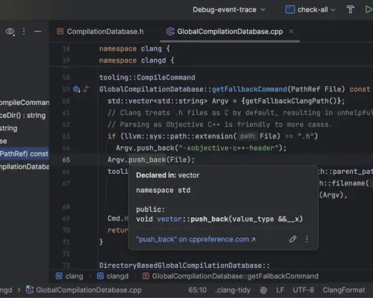Open the push_back on cppreference.com link
The width and height of the screenshot is (373, 298).
pos(196,239)
